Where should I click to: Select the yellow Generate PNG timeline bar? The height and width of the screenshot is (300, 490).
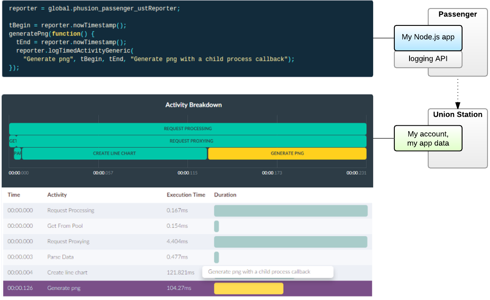pos(287,154)
